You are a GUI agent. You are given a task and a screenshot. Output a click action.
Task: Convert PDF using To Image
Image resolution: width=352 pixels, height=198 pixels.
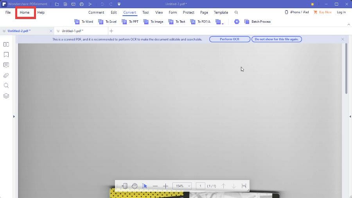pos(153,22)
